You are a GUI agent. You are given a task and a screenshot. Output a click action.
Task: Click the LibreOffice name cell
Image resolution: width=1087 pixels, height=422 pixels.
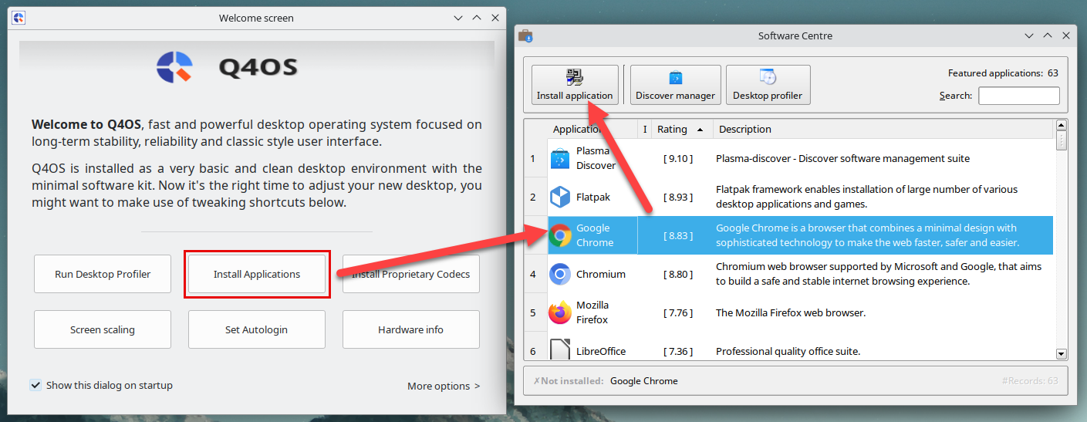[592, 346]
